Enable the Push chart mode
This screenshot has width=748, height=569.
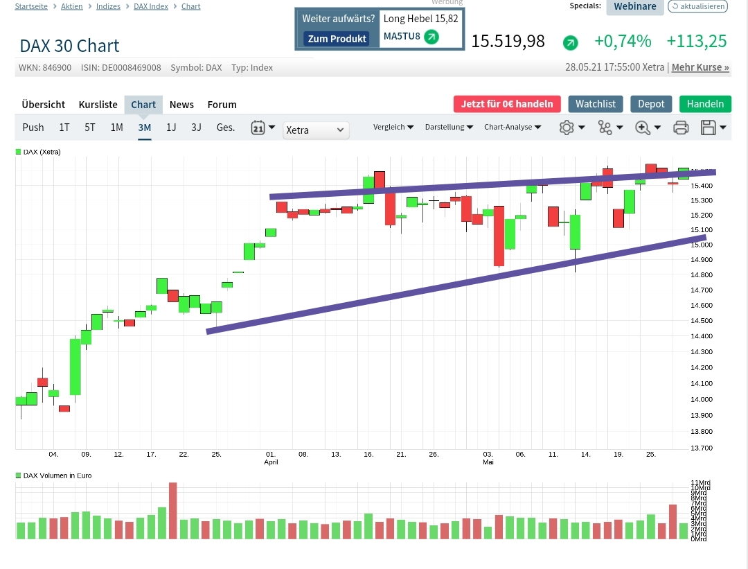[x=33, y=127]
